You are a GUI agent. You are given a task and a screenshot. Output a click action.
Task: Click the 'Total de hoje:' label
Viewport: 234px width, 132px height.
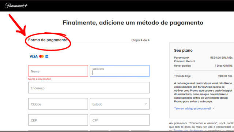pyautogui.click(x=183, y=76)
